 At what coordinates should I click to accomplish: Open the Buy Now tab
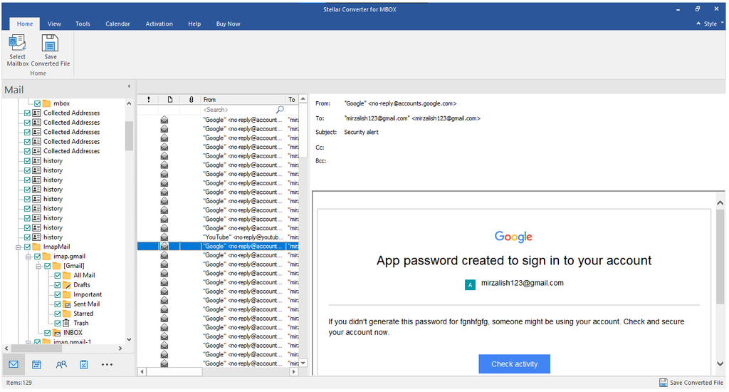point(228,24)
